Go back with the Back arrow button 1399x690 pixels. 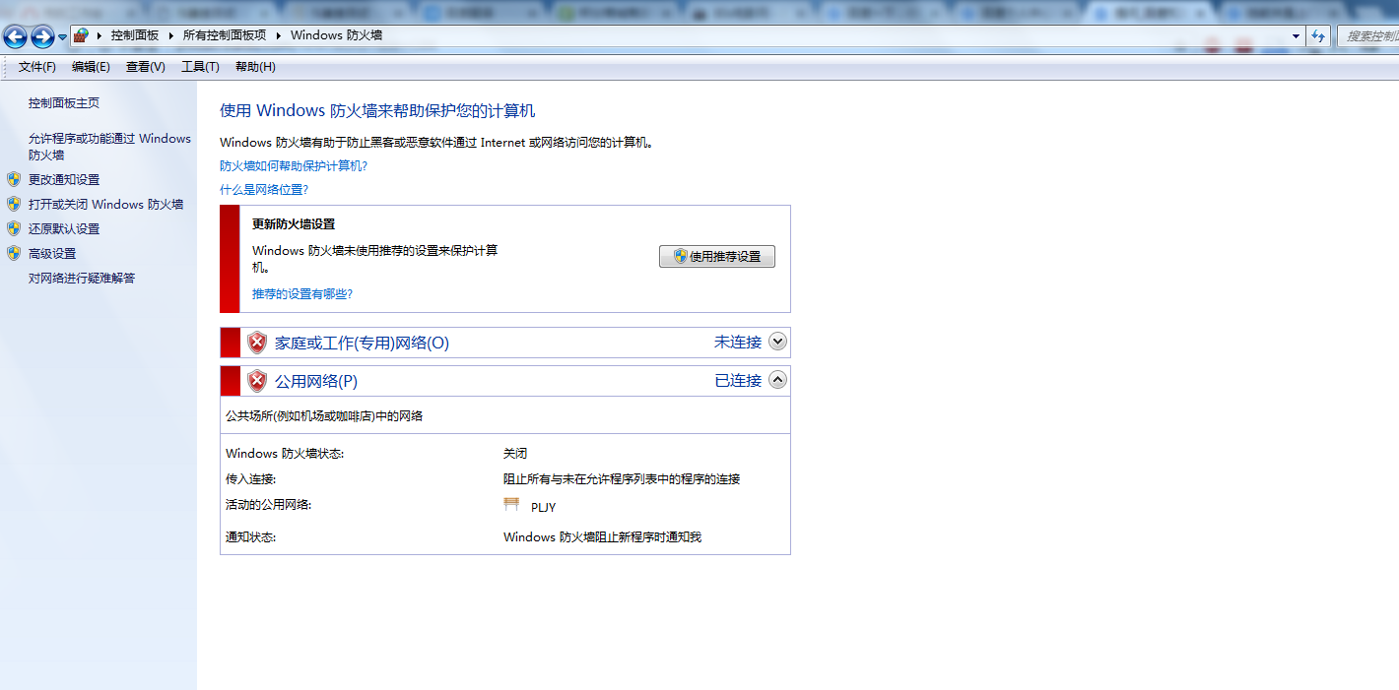click(15, 37)
